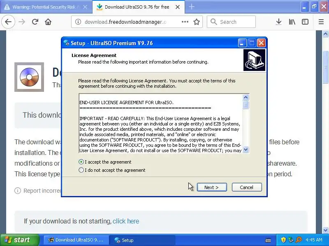
Task: Open the Firefox home page icon
Action: 48,22
